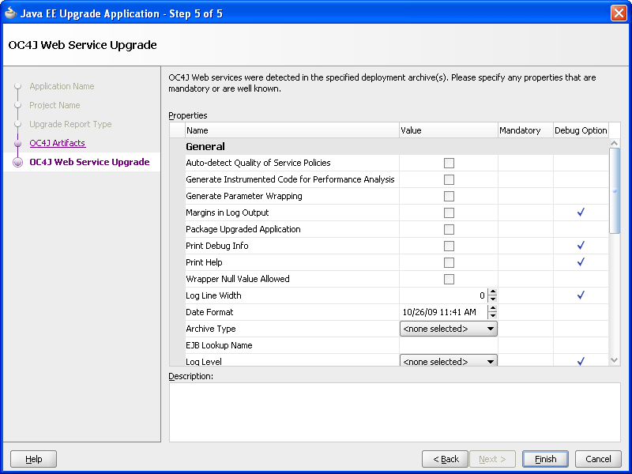Select the "Date Format" row name
The image size is (632, 474).
[x=209, y=312]
